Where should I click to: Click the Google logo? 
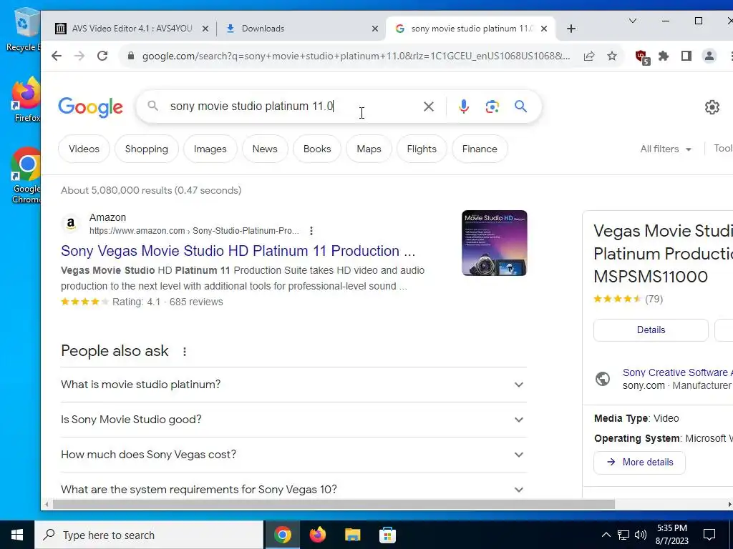pos(91,107)
